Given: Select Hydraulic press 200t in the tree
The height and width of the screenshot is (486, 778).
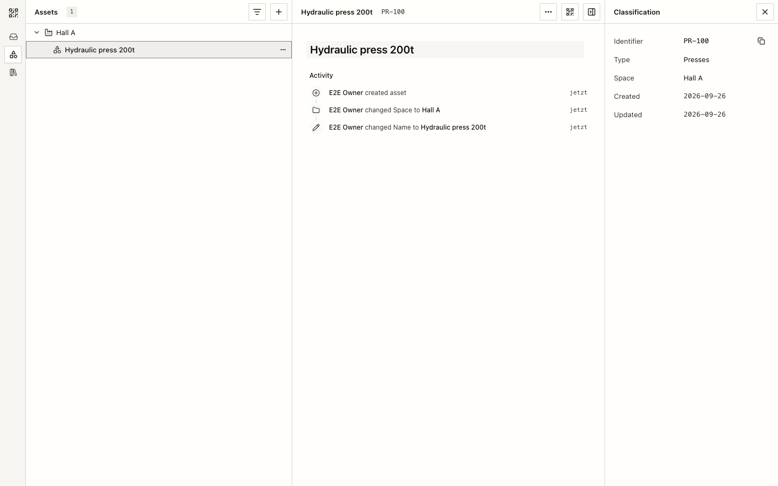Looking at the screenshot, I should [159, 50].
